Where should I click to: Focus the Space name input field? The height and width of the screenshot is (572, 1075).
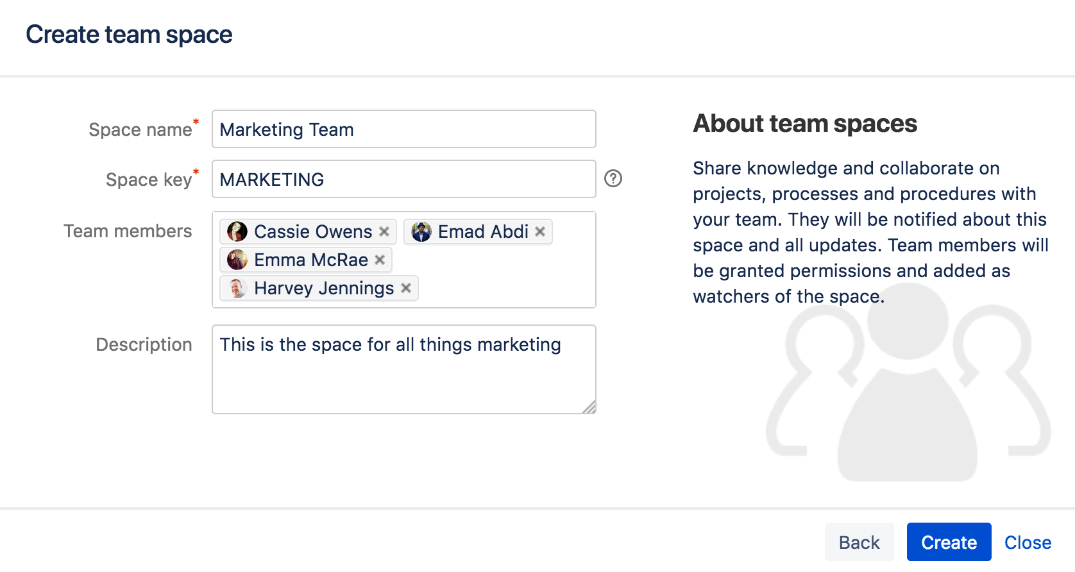[404, 130]
